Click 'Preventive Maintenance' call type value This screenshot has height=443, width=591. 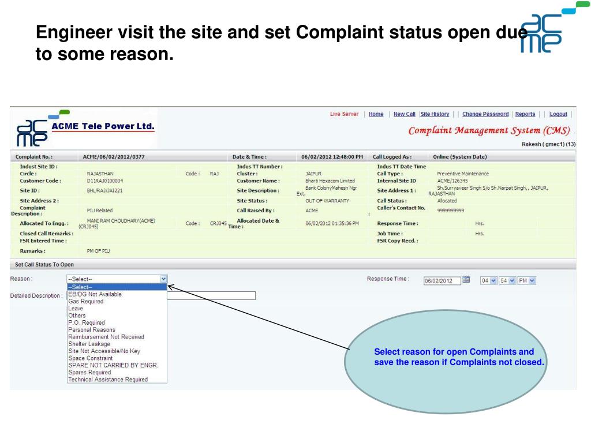tap(463, 174)
